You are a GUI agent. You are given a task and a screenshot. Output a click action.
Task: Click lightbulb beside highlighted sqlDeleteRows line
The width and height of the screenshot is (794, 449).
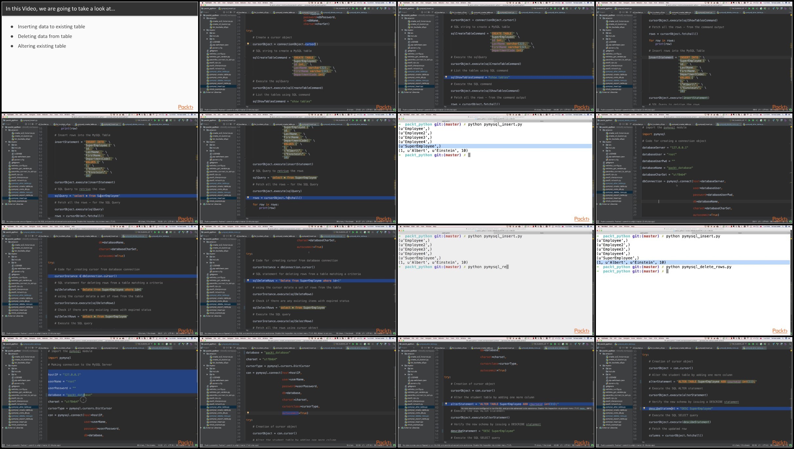point(248,281)
